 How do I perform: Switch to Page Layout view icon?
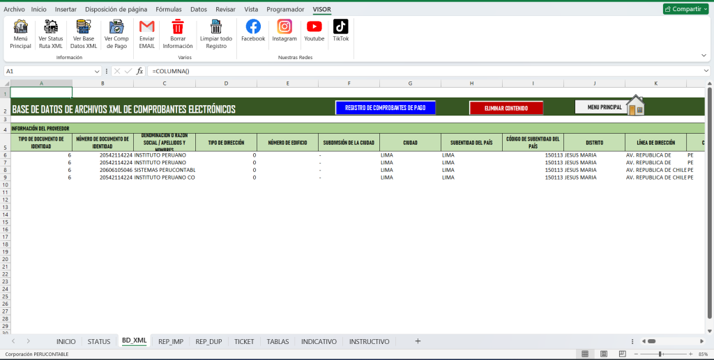(x=604, y=354)
